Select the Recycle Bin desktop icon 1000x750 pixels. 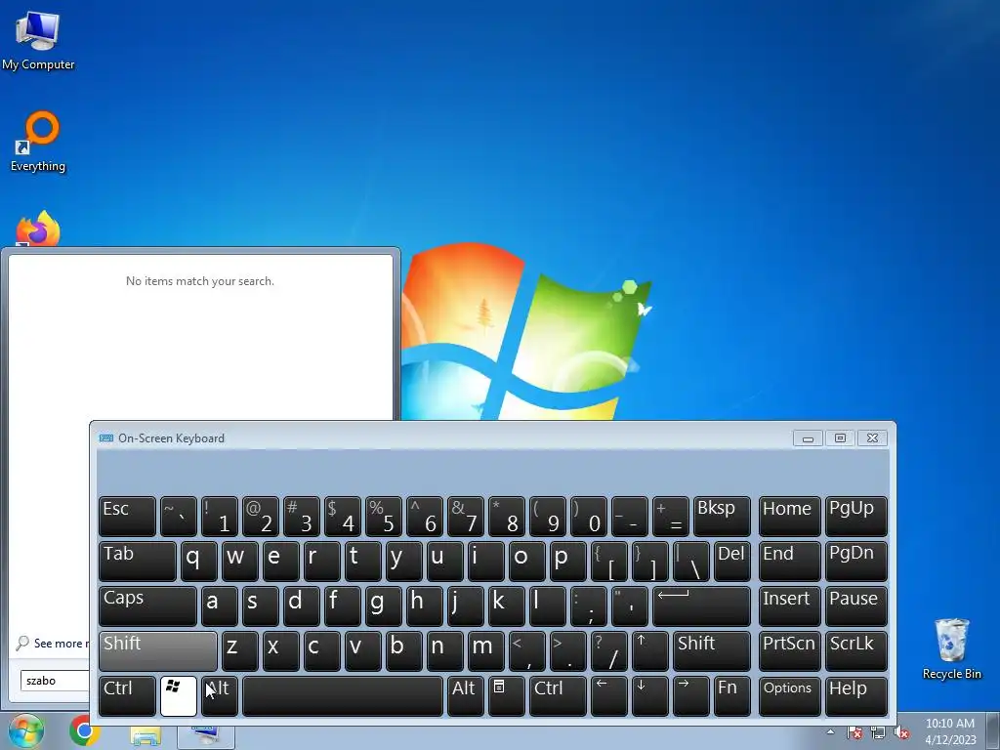[x=951, y=648]
